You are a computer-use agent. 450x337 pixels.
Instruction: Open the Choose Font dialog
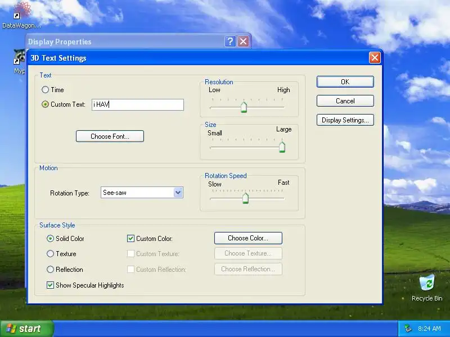tap(110, 136)
